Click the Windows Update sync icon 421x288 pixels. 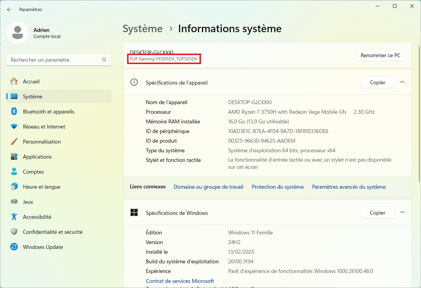[x=14, y=247]
